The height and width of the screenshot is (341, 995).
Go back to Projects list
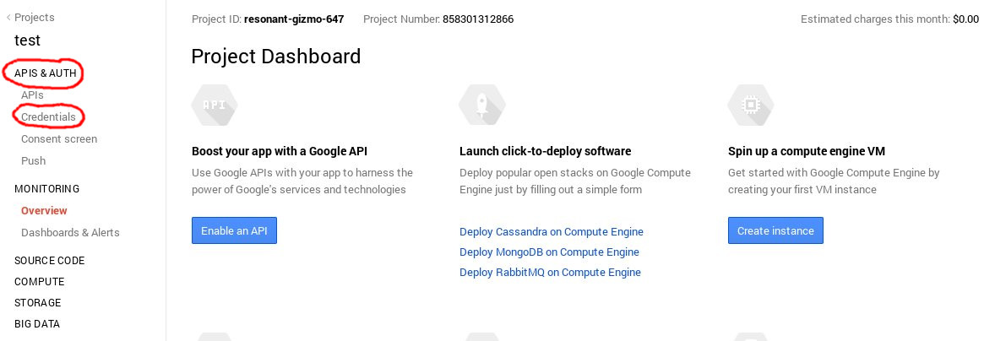click(x=30, y=18)
